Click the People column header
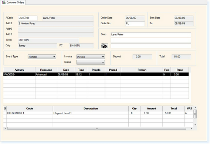 [96, 70]
